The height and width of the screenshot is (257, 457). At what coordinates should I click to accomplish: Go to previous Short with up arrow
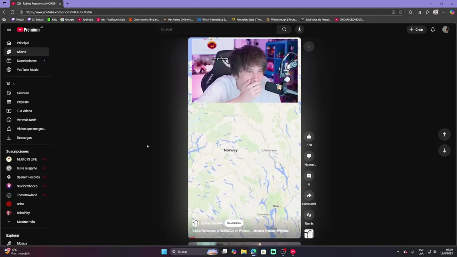[x=445, y=134]
